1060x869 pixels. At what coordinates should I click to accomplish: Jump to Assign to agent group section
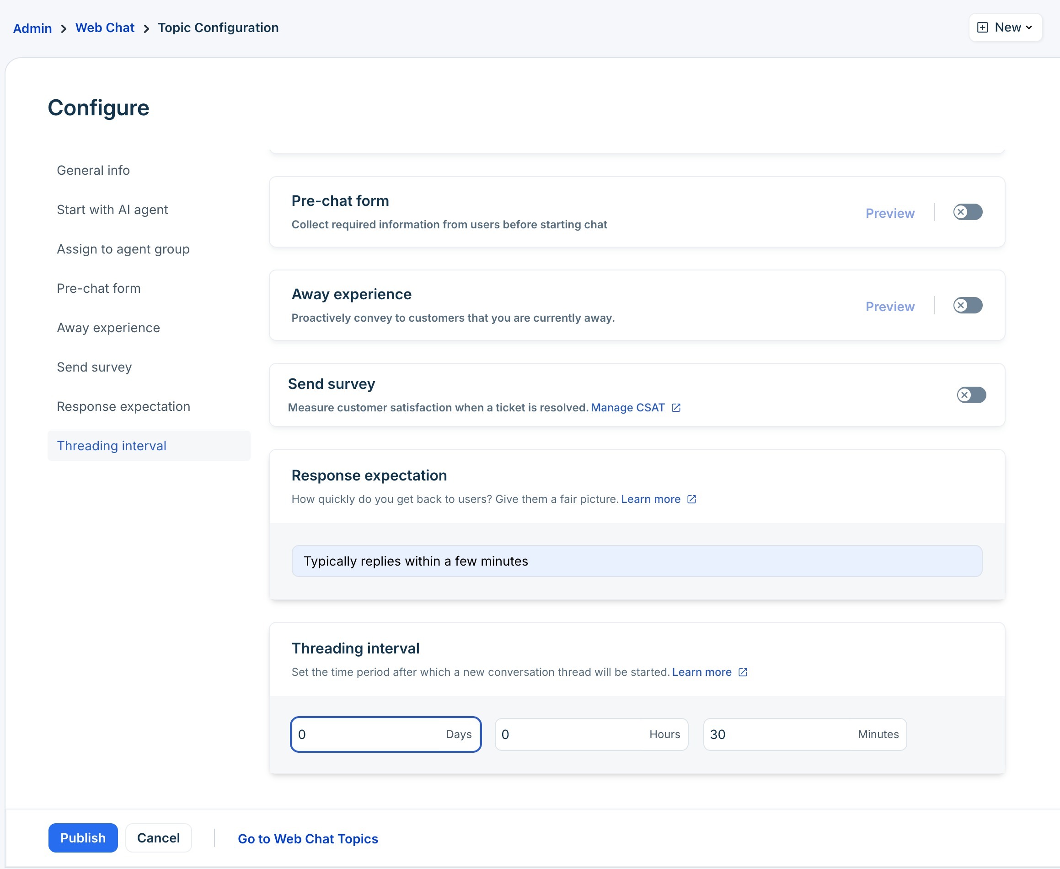click(x=123, y=249)
